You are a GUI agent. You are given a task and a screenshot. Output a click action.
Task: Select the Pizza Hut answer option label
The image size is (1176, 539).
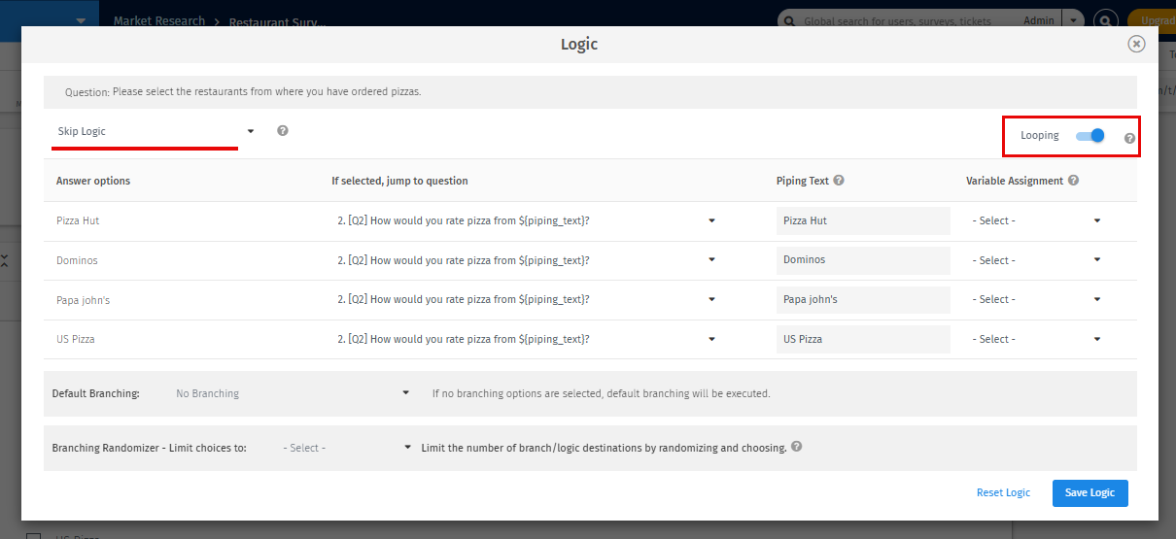coord(78,220)
